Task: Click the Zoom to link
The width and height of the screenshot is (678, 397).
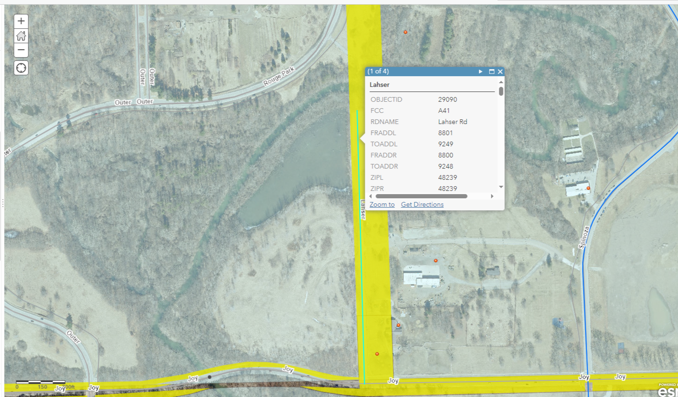Action: [382, 204]
